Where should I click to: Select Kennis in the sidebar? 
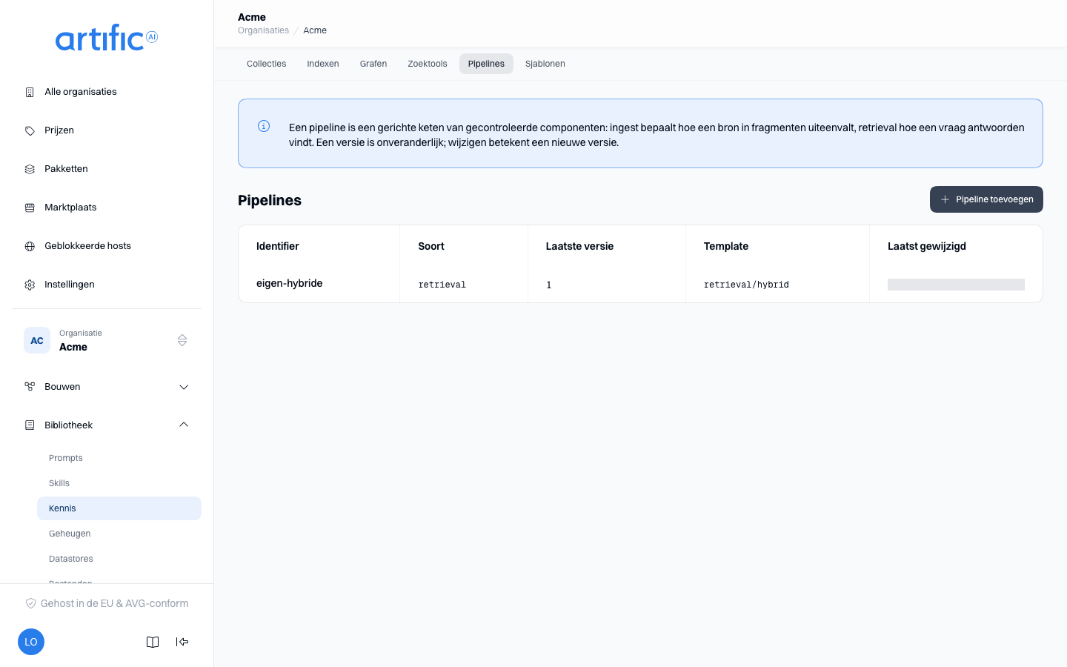pyautogui.click(x=119, y=508)
